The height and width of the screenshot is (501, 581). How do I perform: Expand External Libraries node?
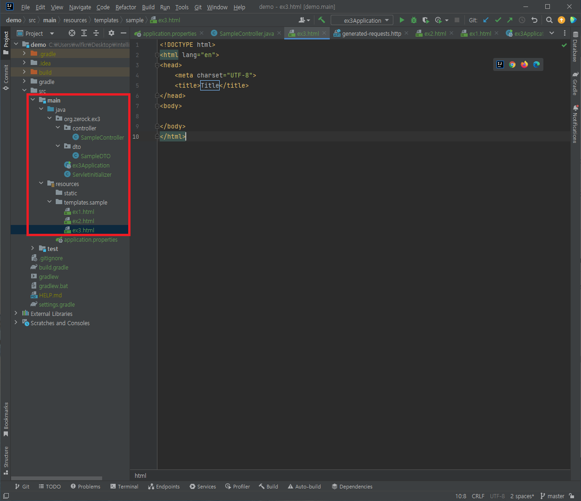click(16, 314)
